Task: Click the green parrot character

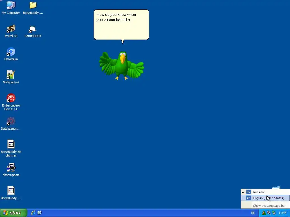Action: pos(121,66)
